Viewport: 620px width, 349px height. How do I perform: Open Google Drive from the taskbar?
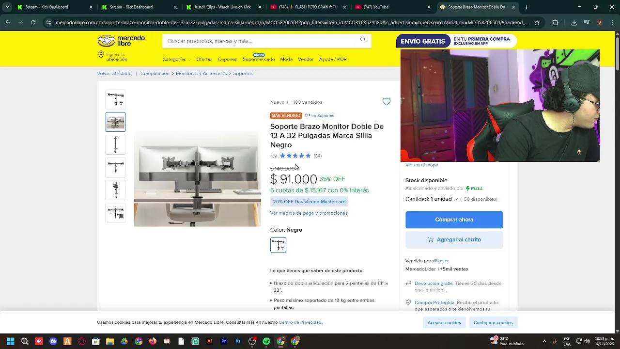[124, 341]
